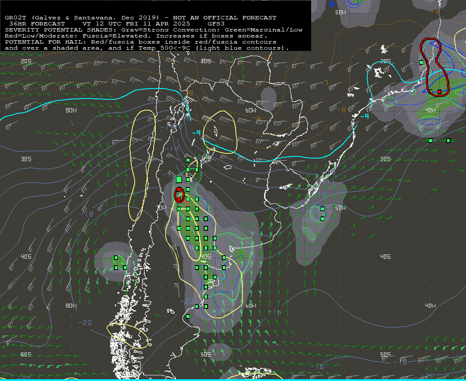The height and width of the screenshot is (381, 466).
Task: Select the tall yellow oval off the Chilean coast
Action: pyautogui.click(x=142, y=165)
